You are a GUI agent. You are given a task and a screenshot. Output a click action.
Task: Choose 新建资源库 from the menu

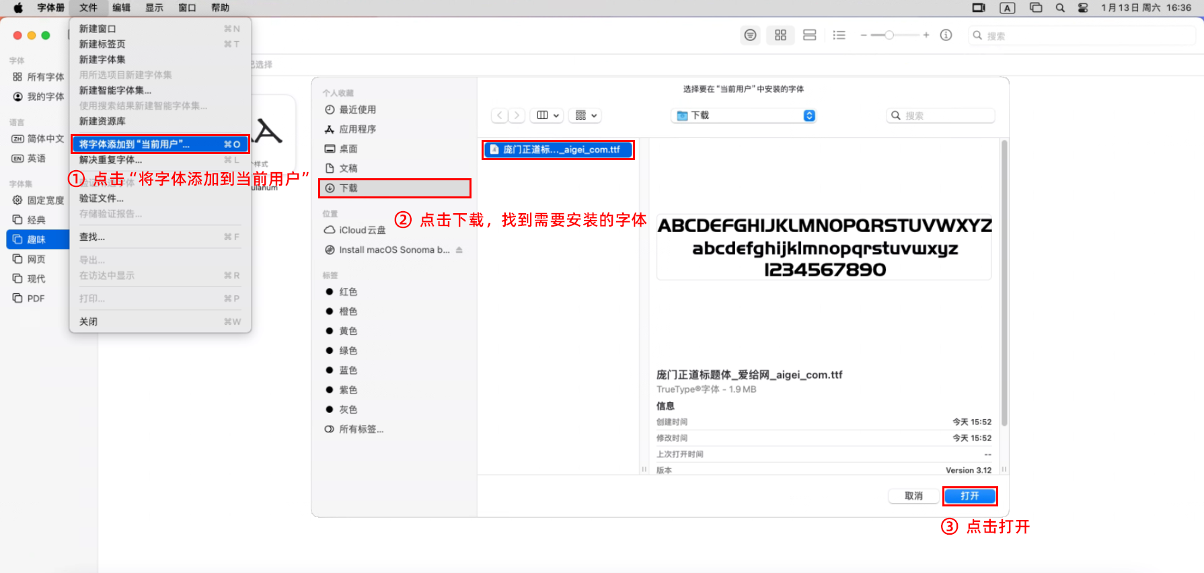(160, 122)
